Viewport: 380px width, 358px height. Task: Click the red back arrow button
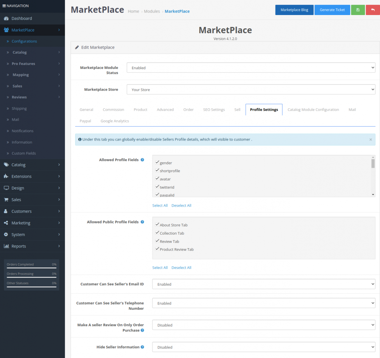pos(373,10)
